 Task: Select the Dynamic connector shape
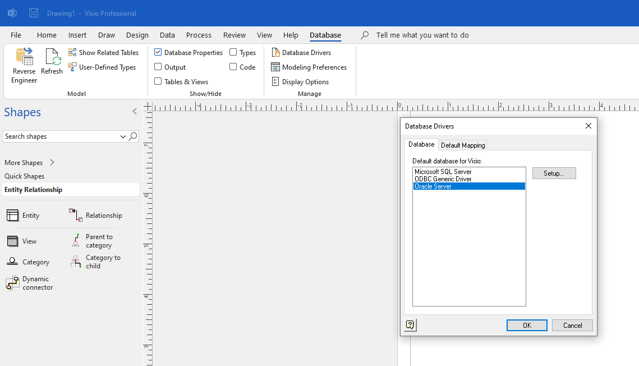click(x=29, y=283)
